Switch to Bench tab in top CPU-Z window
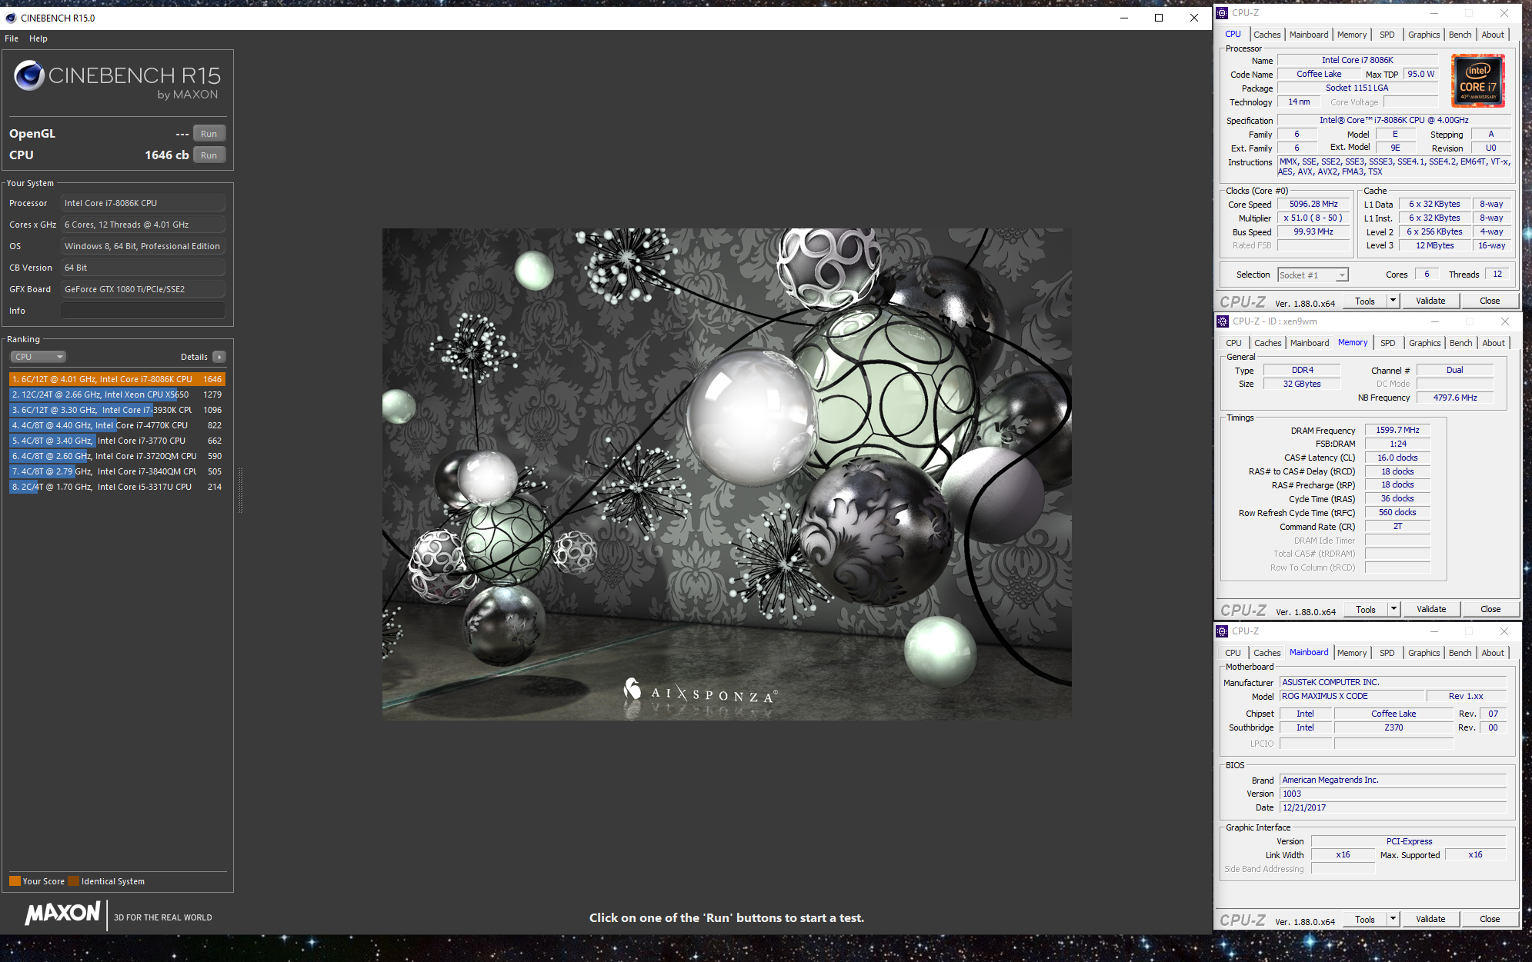This screenshot has height=962, width=1532. pyautogui.click(x=1460, y=35)
